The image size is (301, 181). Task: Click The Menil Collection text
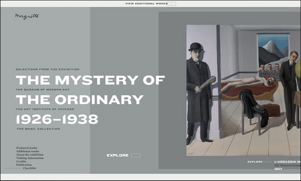point(38,129)
